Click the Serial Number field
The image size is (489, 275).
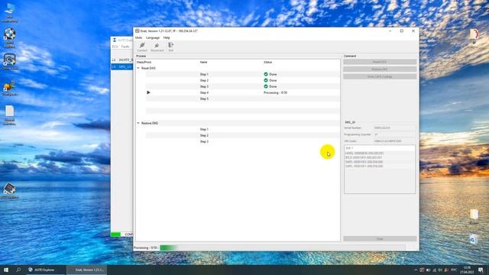point(394,128)
